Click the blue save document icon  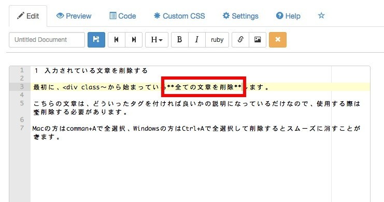tap(96, 40)
